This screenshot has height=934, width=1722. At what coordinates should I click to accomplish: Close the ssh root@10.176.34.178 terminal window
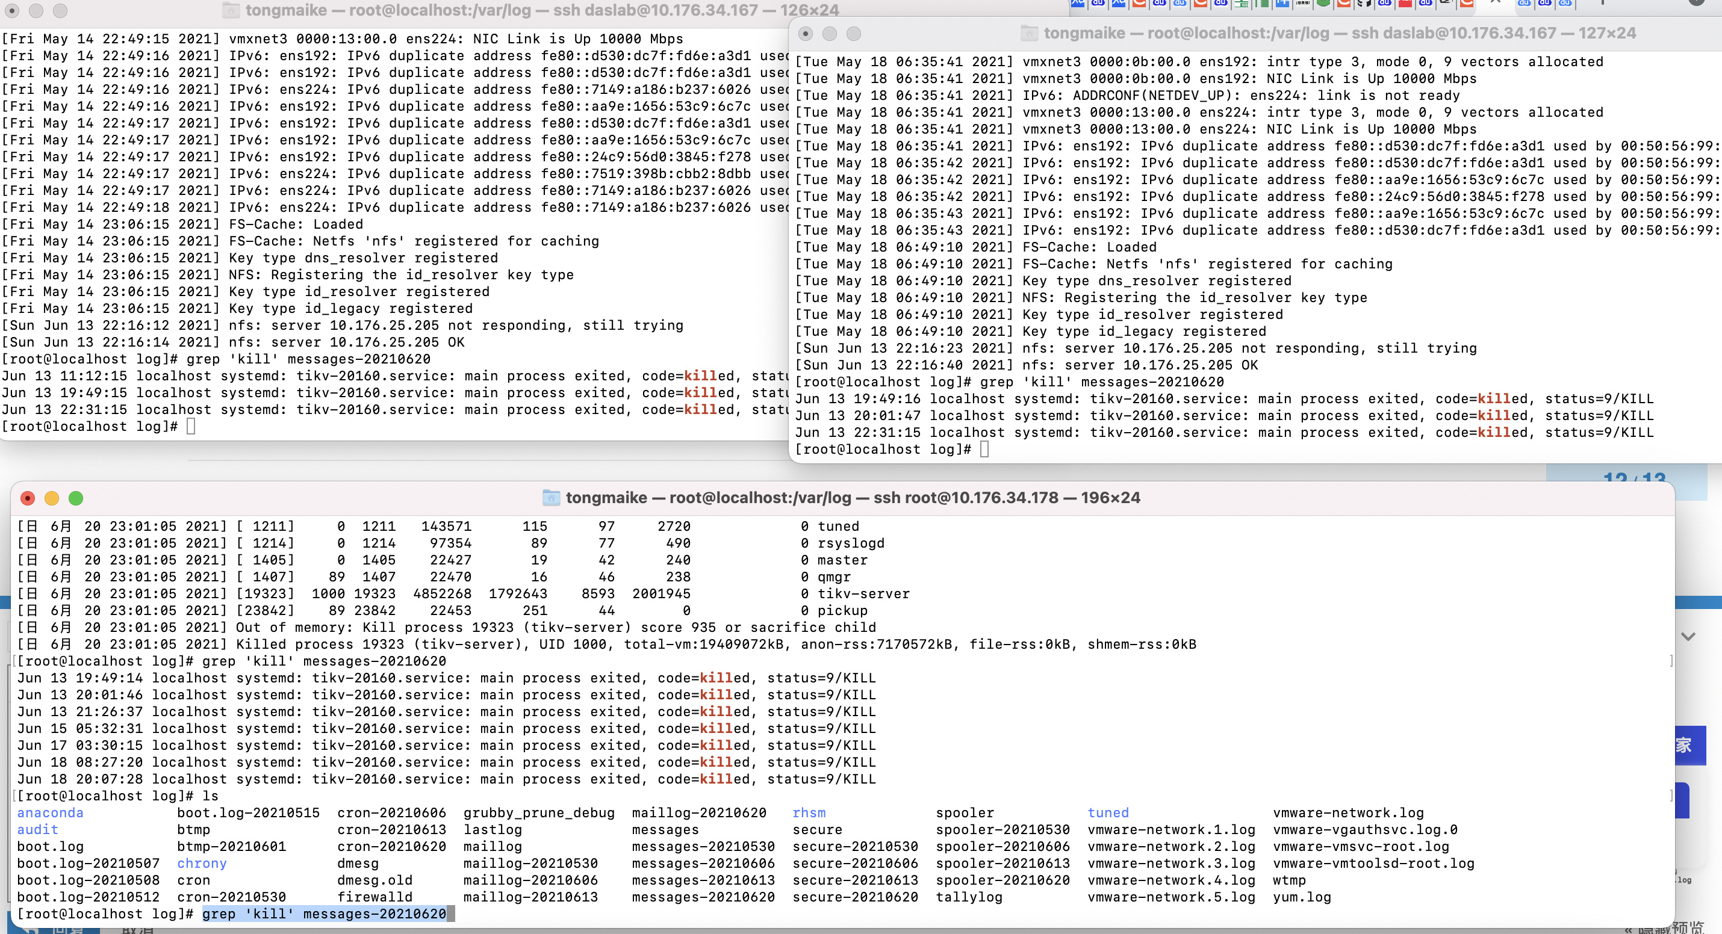(x=28, y=498)
